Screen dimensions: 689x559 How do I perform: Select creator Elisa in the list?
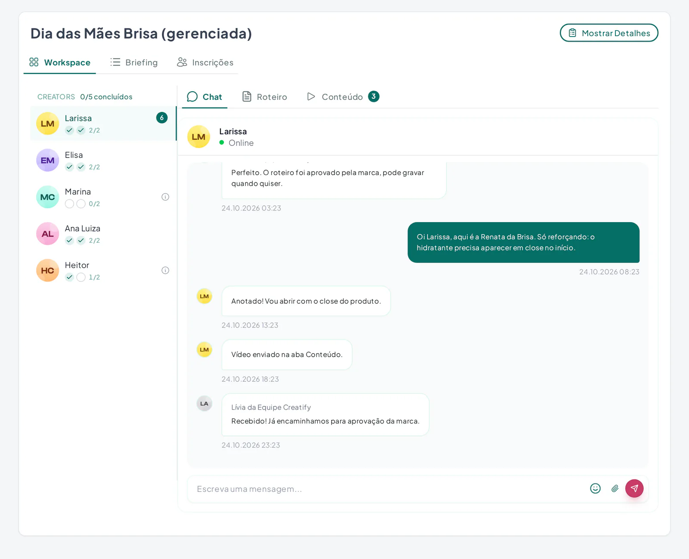pyautogui.click(x=103, y=161)
